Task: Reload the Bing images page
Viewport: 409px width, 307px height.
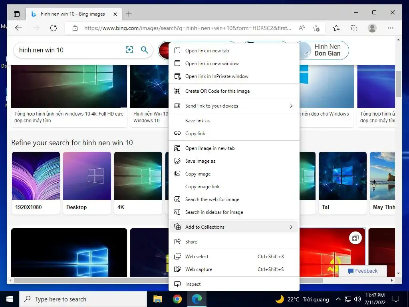Action: coord(54,28)
